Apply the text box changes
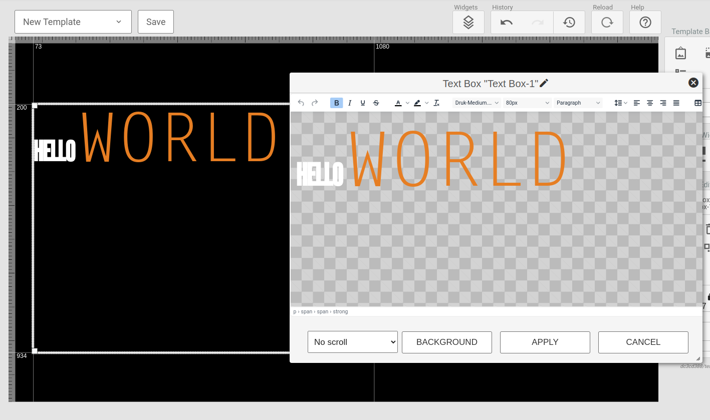 545,342
